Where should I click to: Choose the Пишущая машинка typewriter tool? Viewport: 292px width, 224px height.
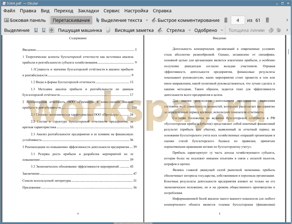80,30
